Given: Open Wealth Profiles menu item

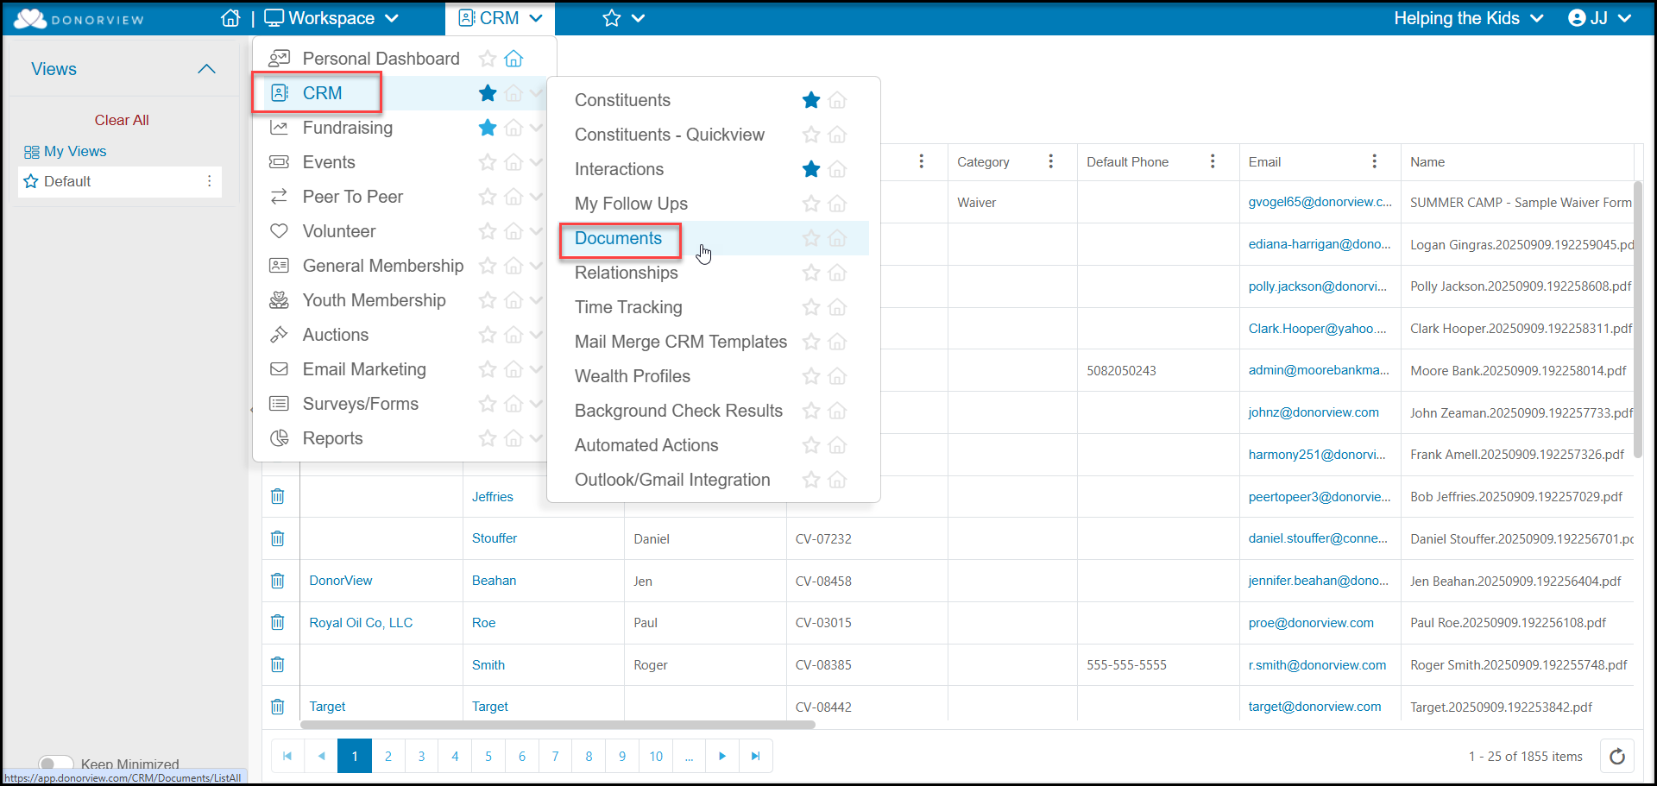Looking at the screenshot, I should pos(633,376).
